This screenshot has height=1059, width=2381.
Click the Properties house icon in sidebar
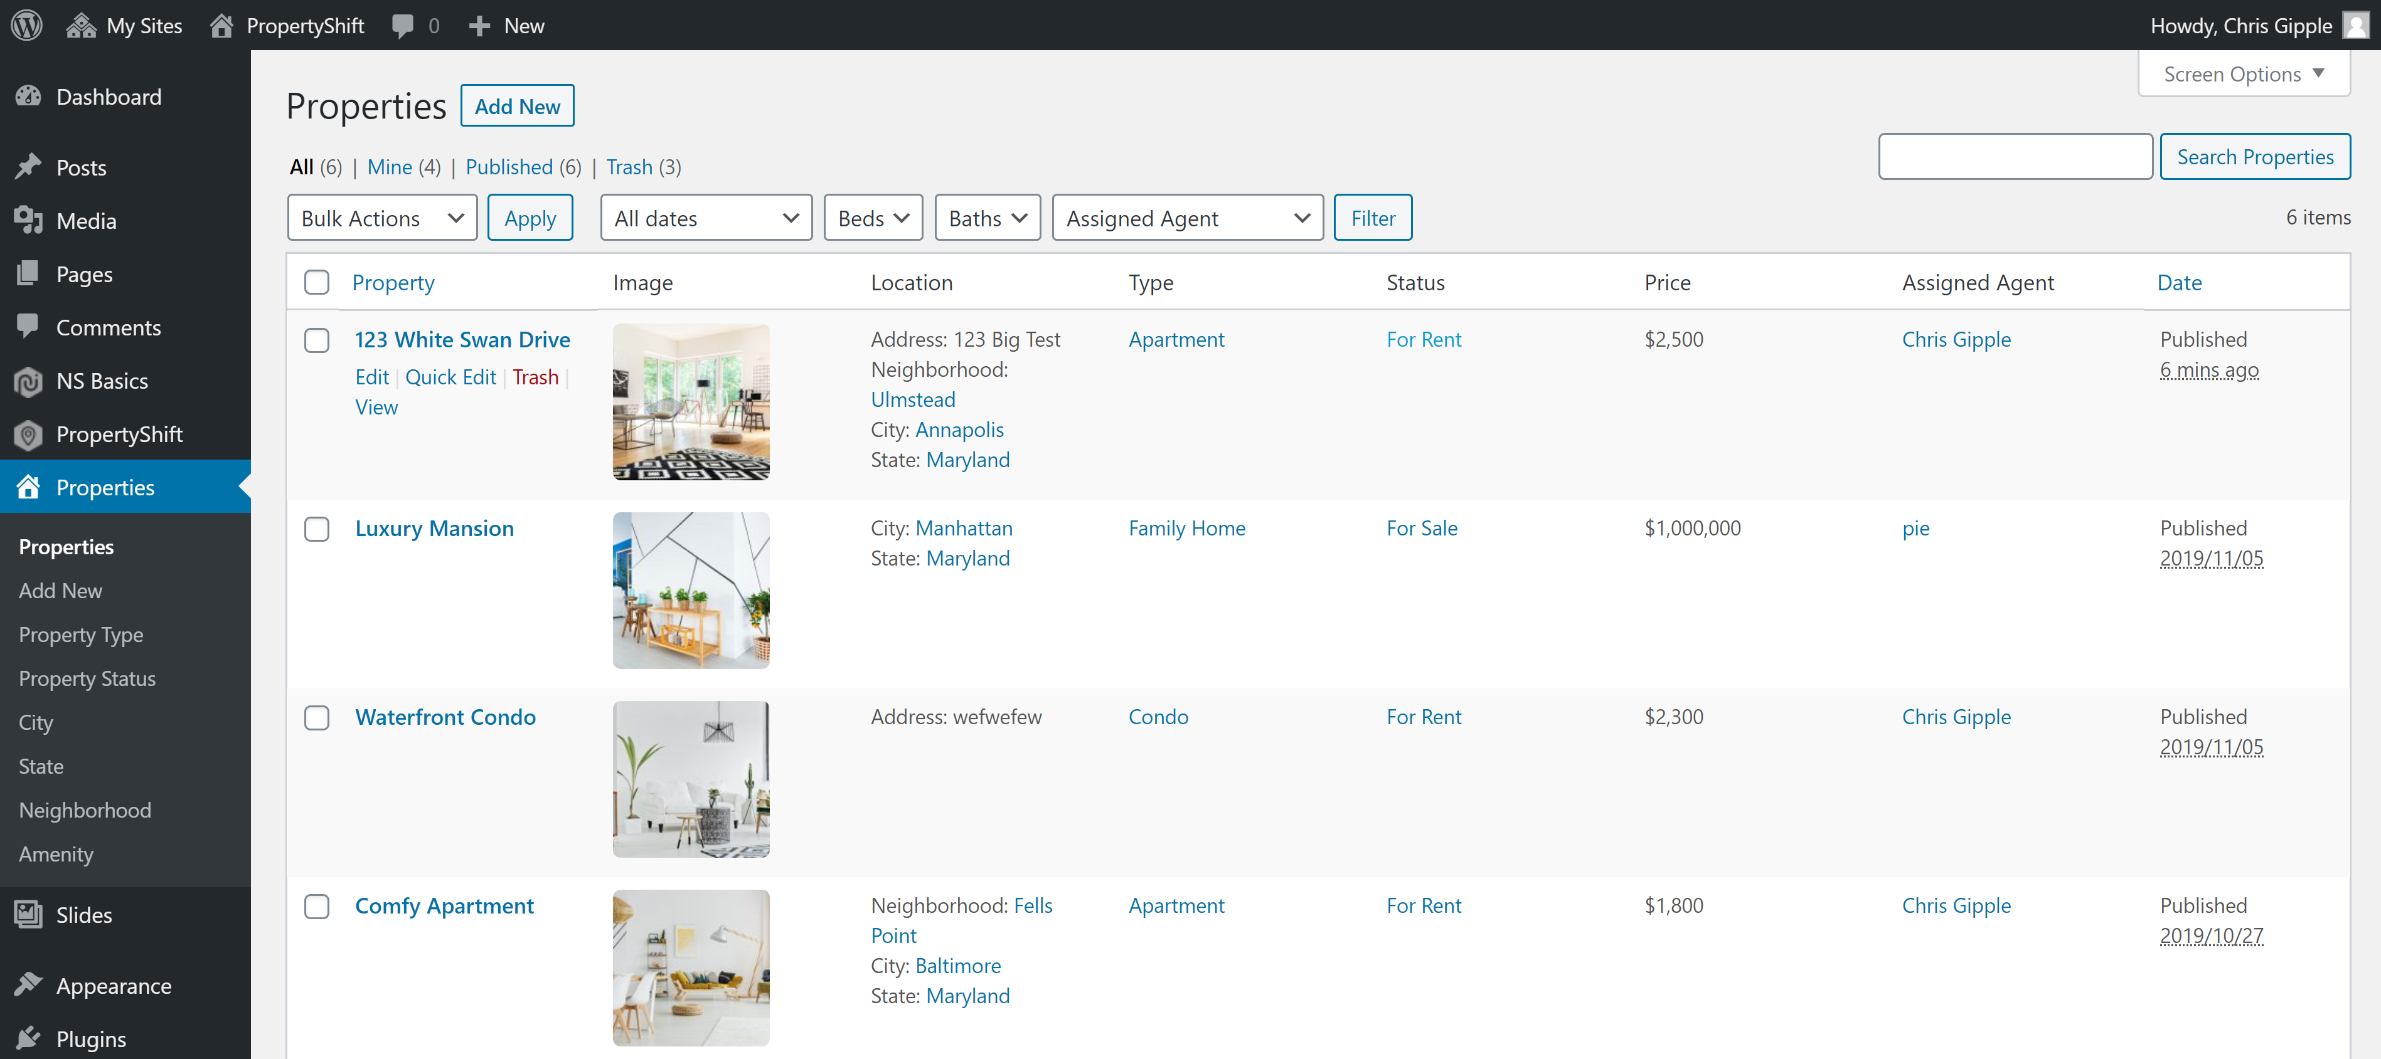[x=29, y=486]
